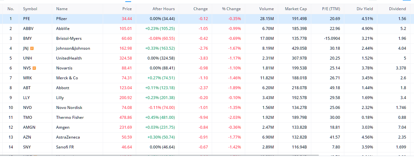414x158 pixels.
Task: Click Sanofi FR P/E value 7.80
Action: click(336, 147)
